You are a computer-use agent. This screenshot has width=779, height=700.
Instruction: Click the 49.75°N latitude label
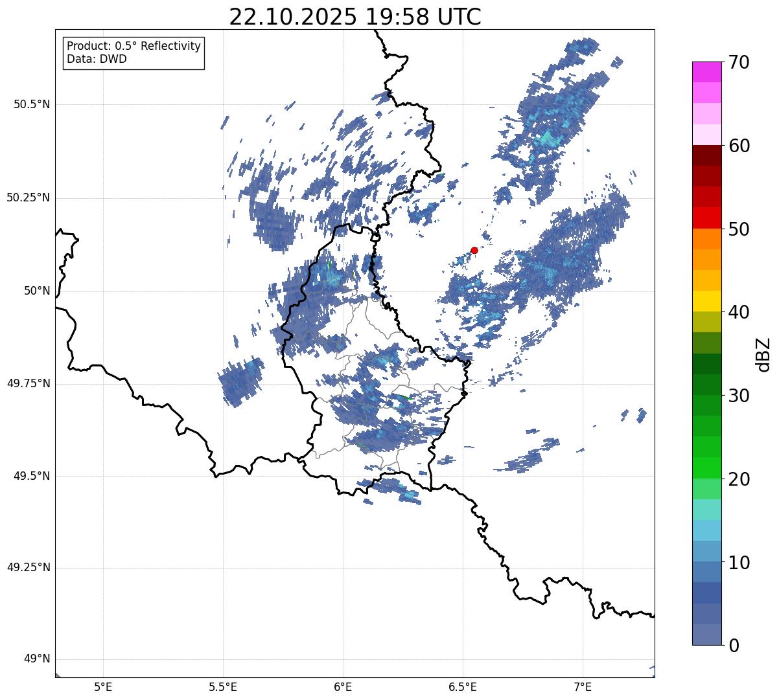[x=29, y=383]
